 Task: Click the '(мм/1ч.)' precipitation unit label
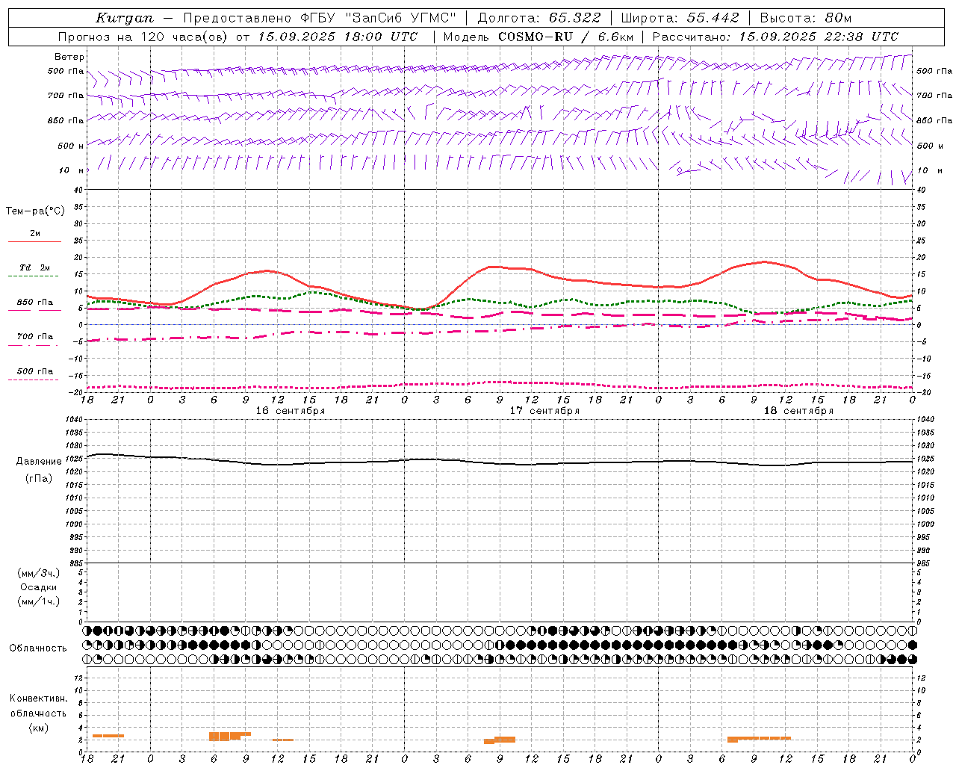[39, 601]
